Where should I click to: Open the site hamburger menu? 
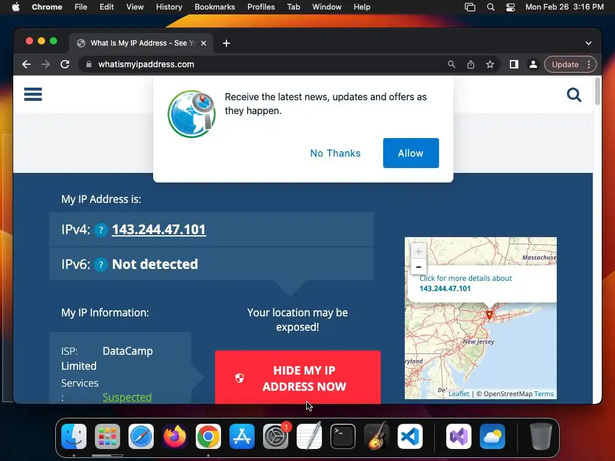click(x=33, y=94)
